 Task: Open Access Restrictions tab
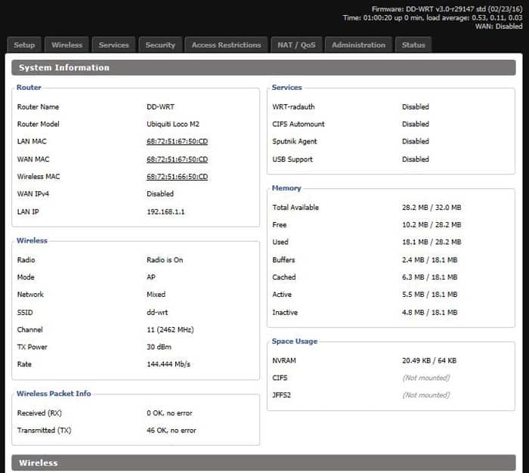click(227, 45)
